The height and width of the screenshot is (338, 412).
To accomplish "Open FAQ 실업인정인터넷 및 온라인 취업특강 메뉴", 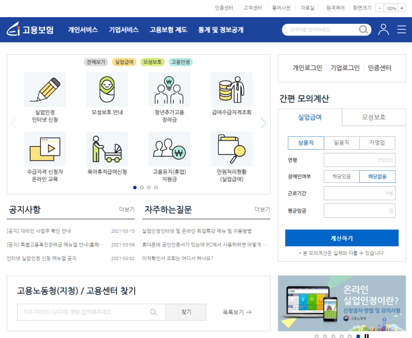I will point(197,231).
